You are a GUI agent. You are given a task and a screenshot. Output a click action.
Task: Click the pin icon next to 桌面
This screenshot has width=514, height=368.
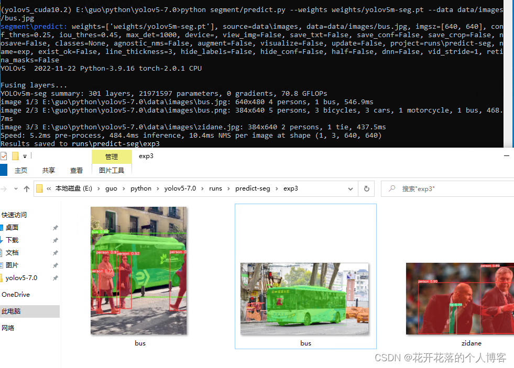[56, 228]
